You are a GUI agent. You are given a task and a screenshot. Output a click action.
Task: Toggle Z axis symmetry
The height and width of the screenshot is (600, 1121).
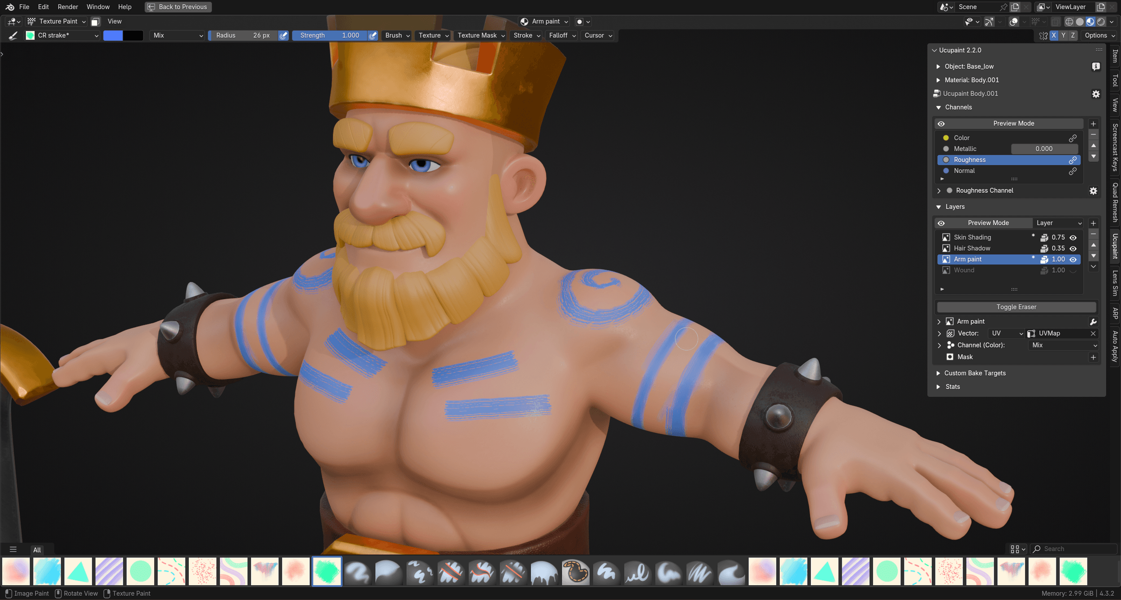(1073, 35)
